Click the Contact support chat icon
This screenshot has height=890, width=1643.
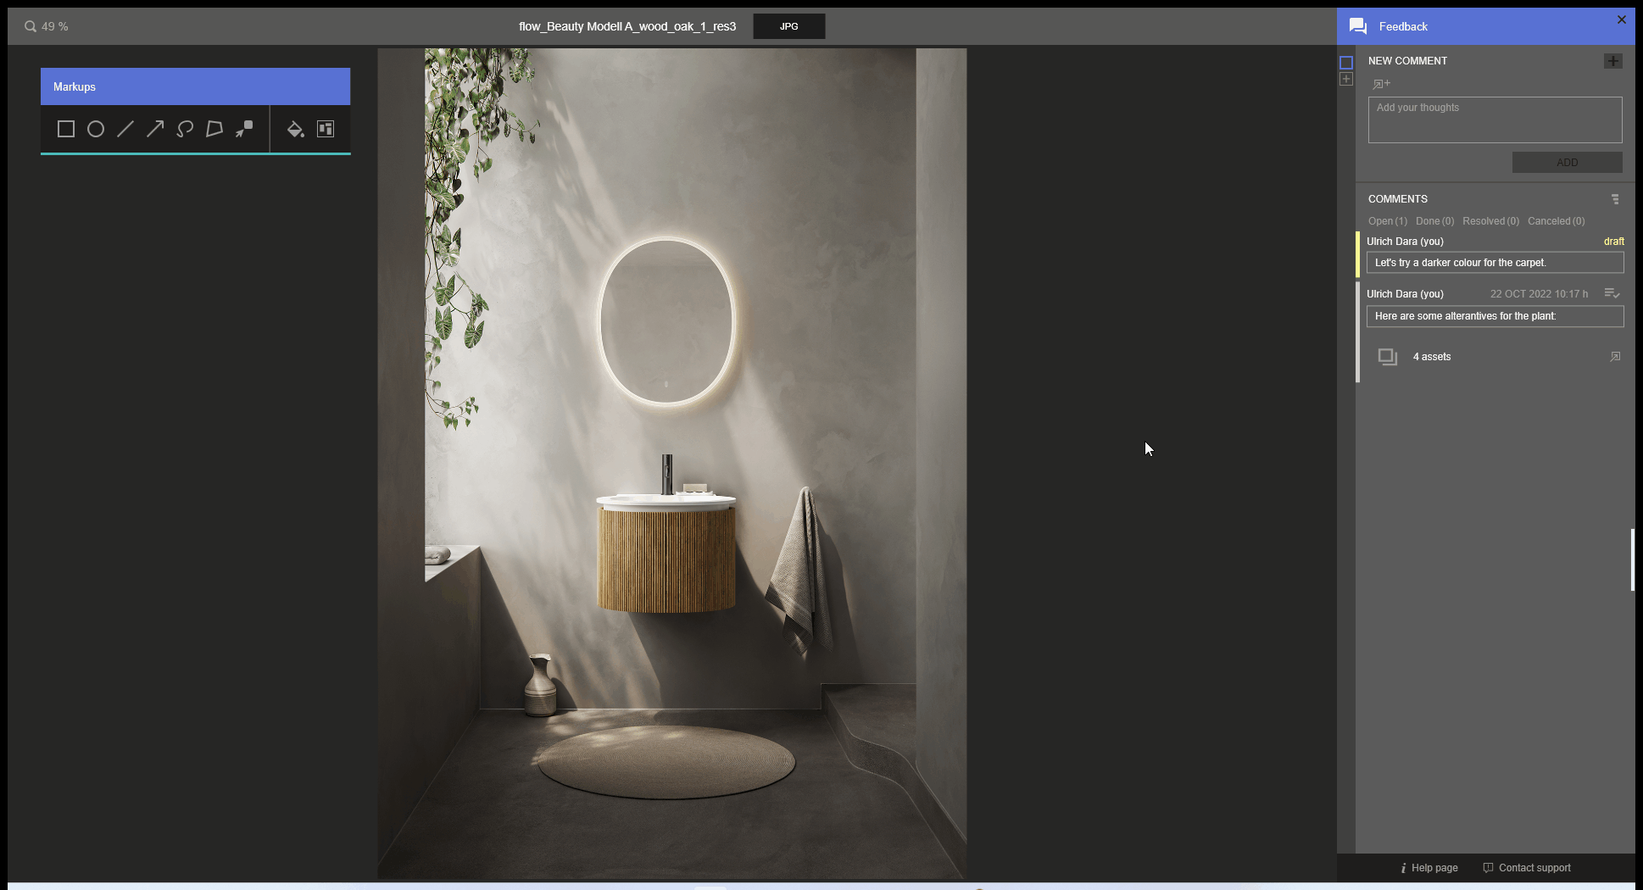(x=1488, y=868)
